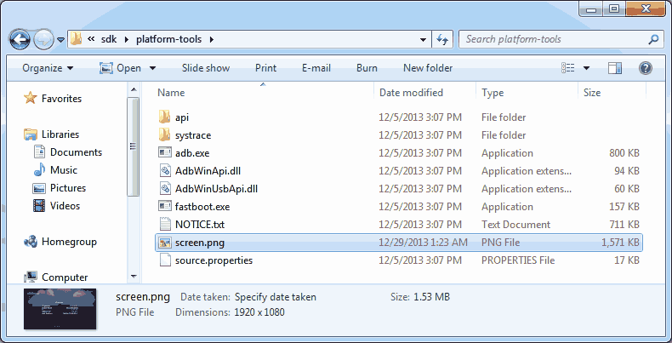
Task: Sort by the Date modified column header
Action: click(x=411, y=93)
